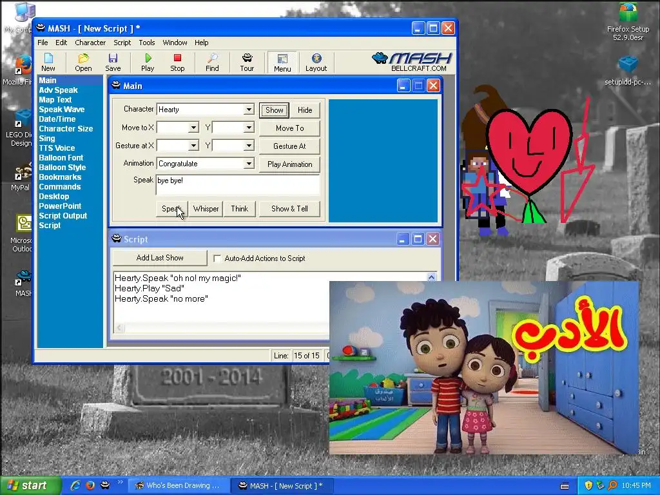The height and width of the screenshot is (495, 660).
Task: Expand the Gesture at X dropdown
Action: coord(193,146)
